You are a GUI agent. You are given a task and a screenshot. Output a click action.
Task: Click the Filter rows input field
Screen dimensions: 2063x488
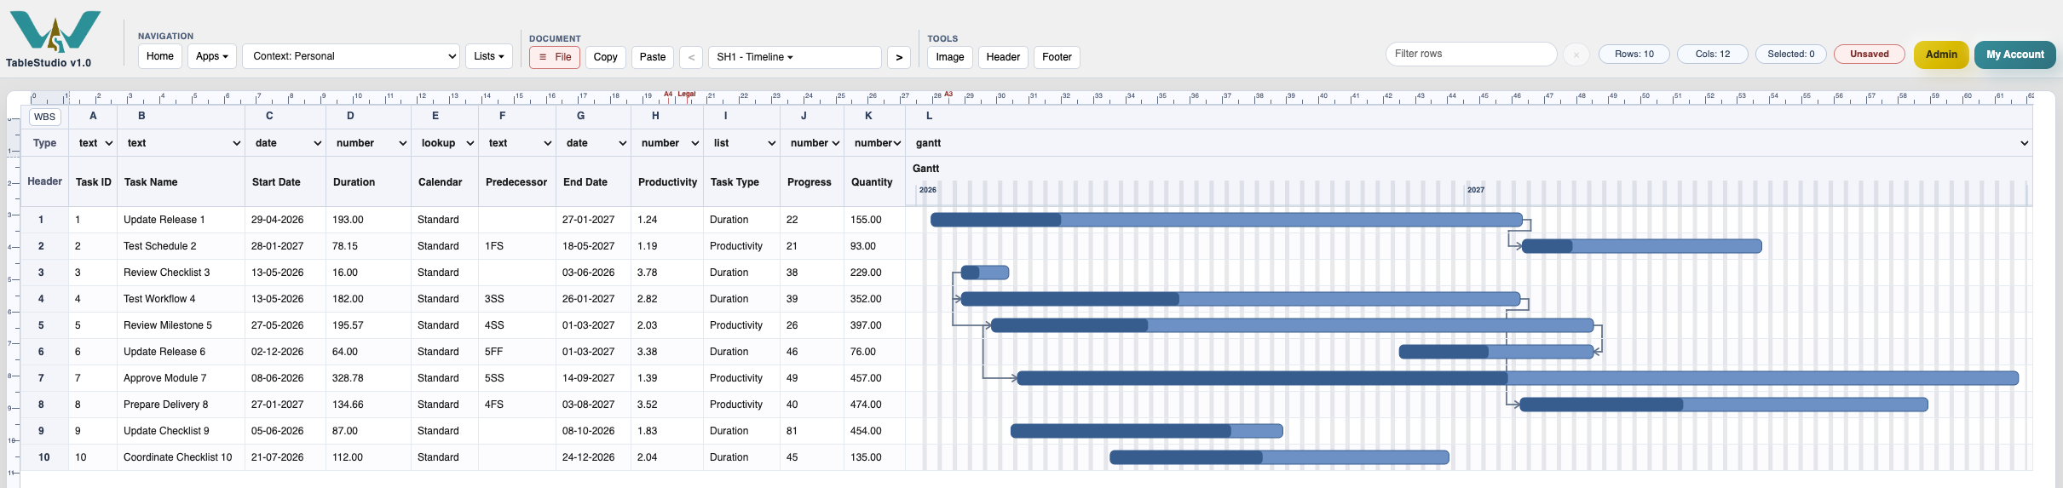point(1471,54)
